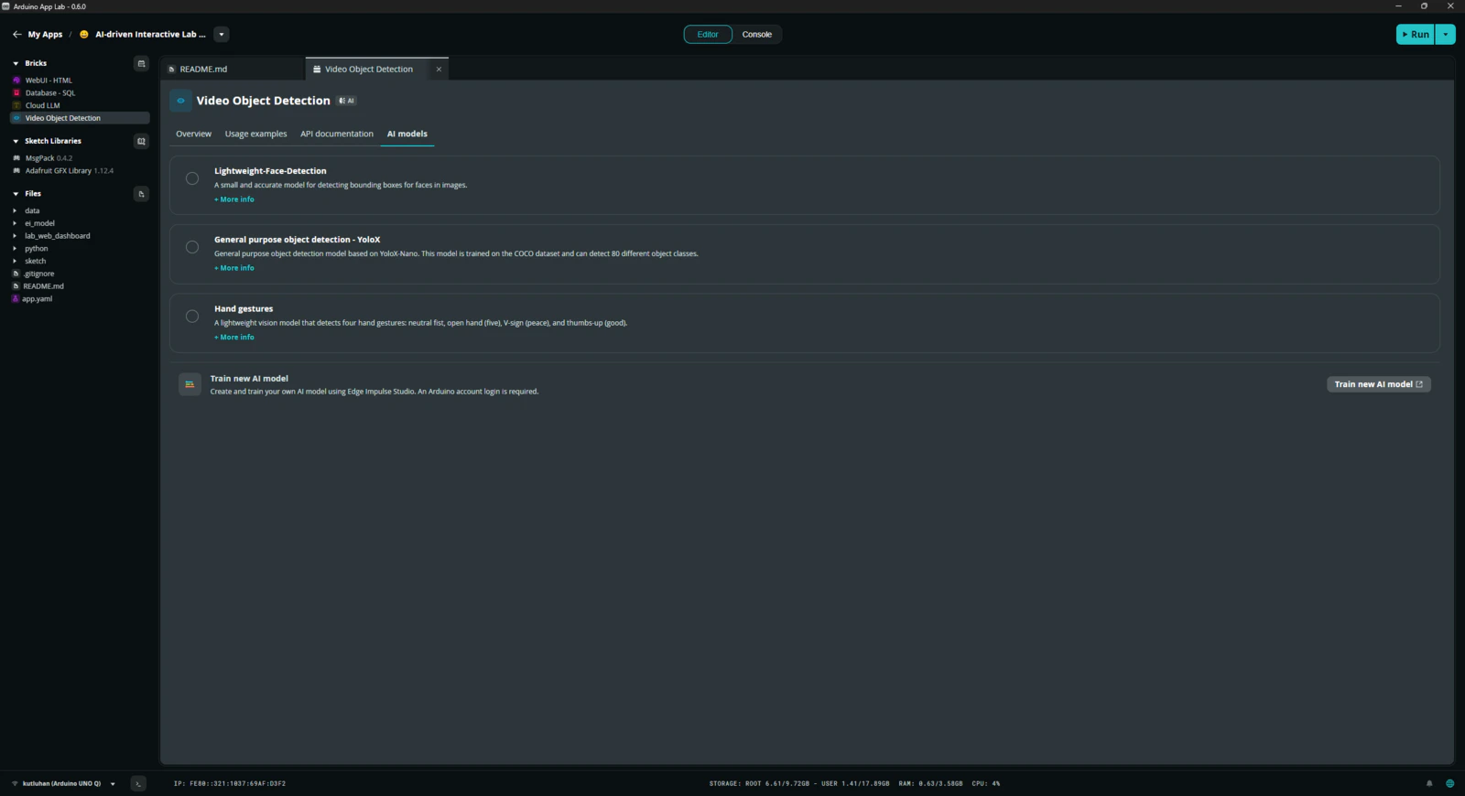Open the Usage examples tab

point(255,134)
